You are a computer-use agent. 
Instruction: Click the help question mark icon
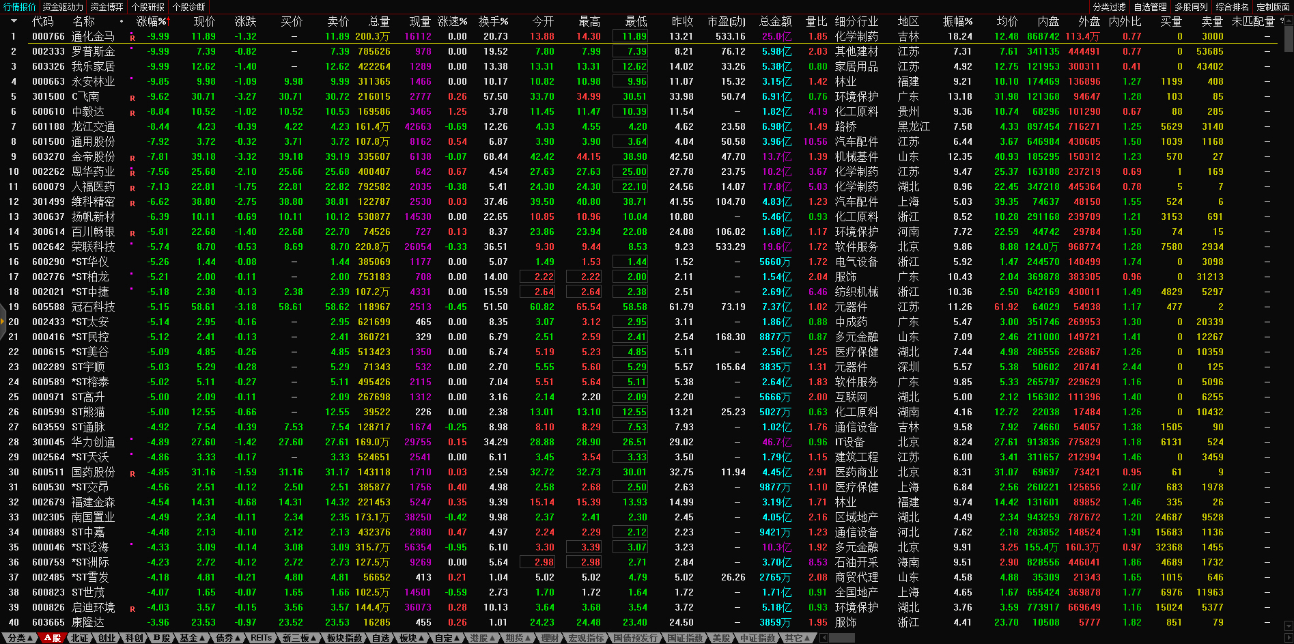[1282, 21]
